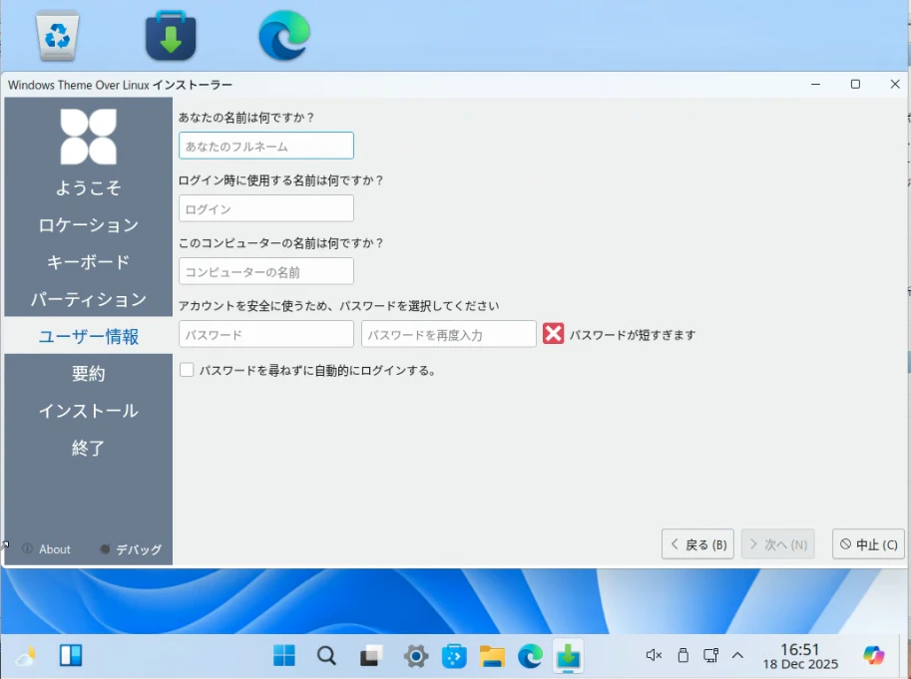Open the Copilot icon in taskbar
This screenshot has width=911, height=679.
point(874,656)
